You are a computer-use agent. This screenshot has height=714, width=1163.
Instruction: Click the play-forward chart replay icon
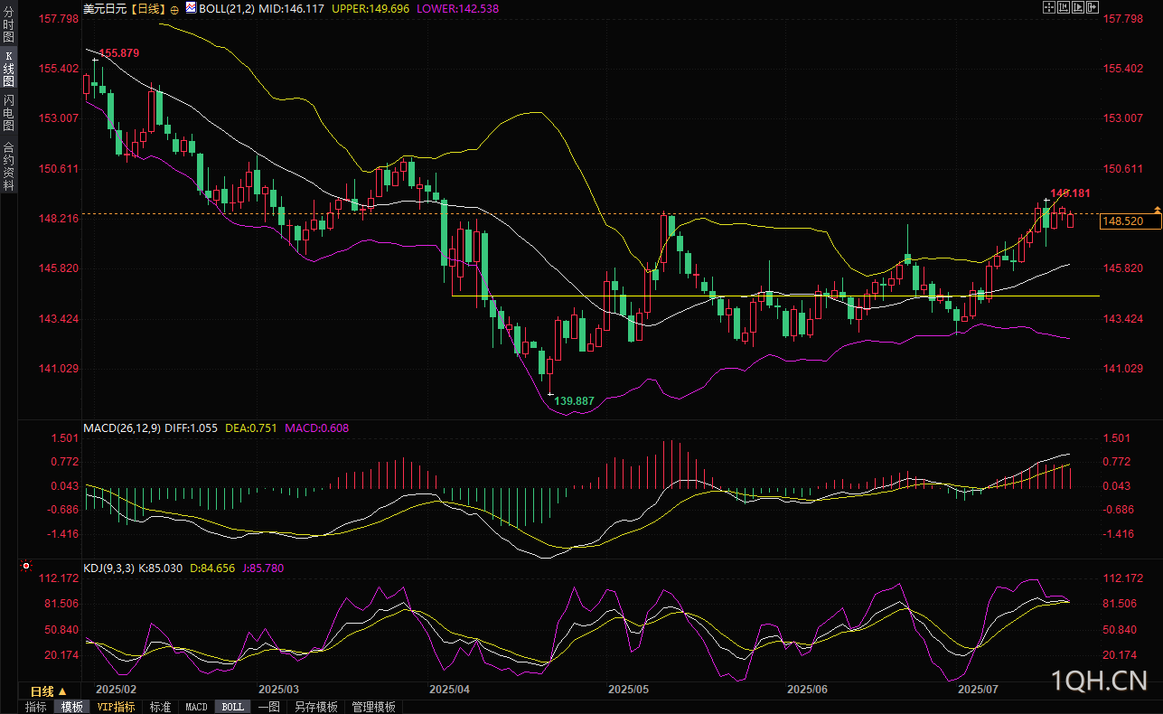[x=1077, y=8]
